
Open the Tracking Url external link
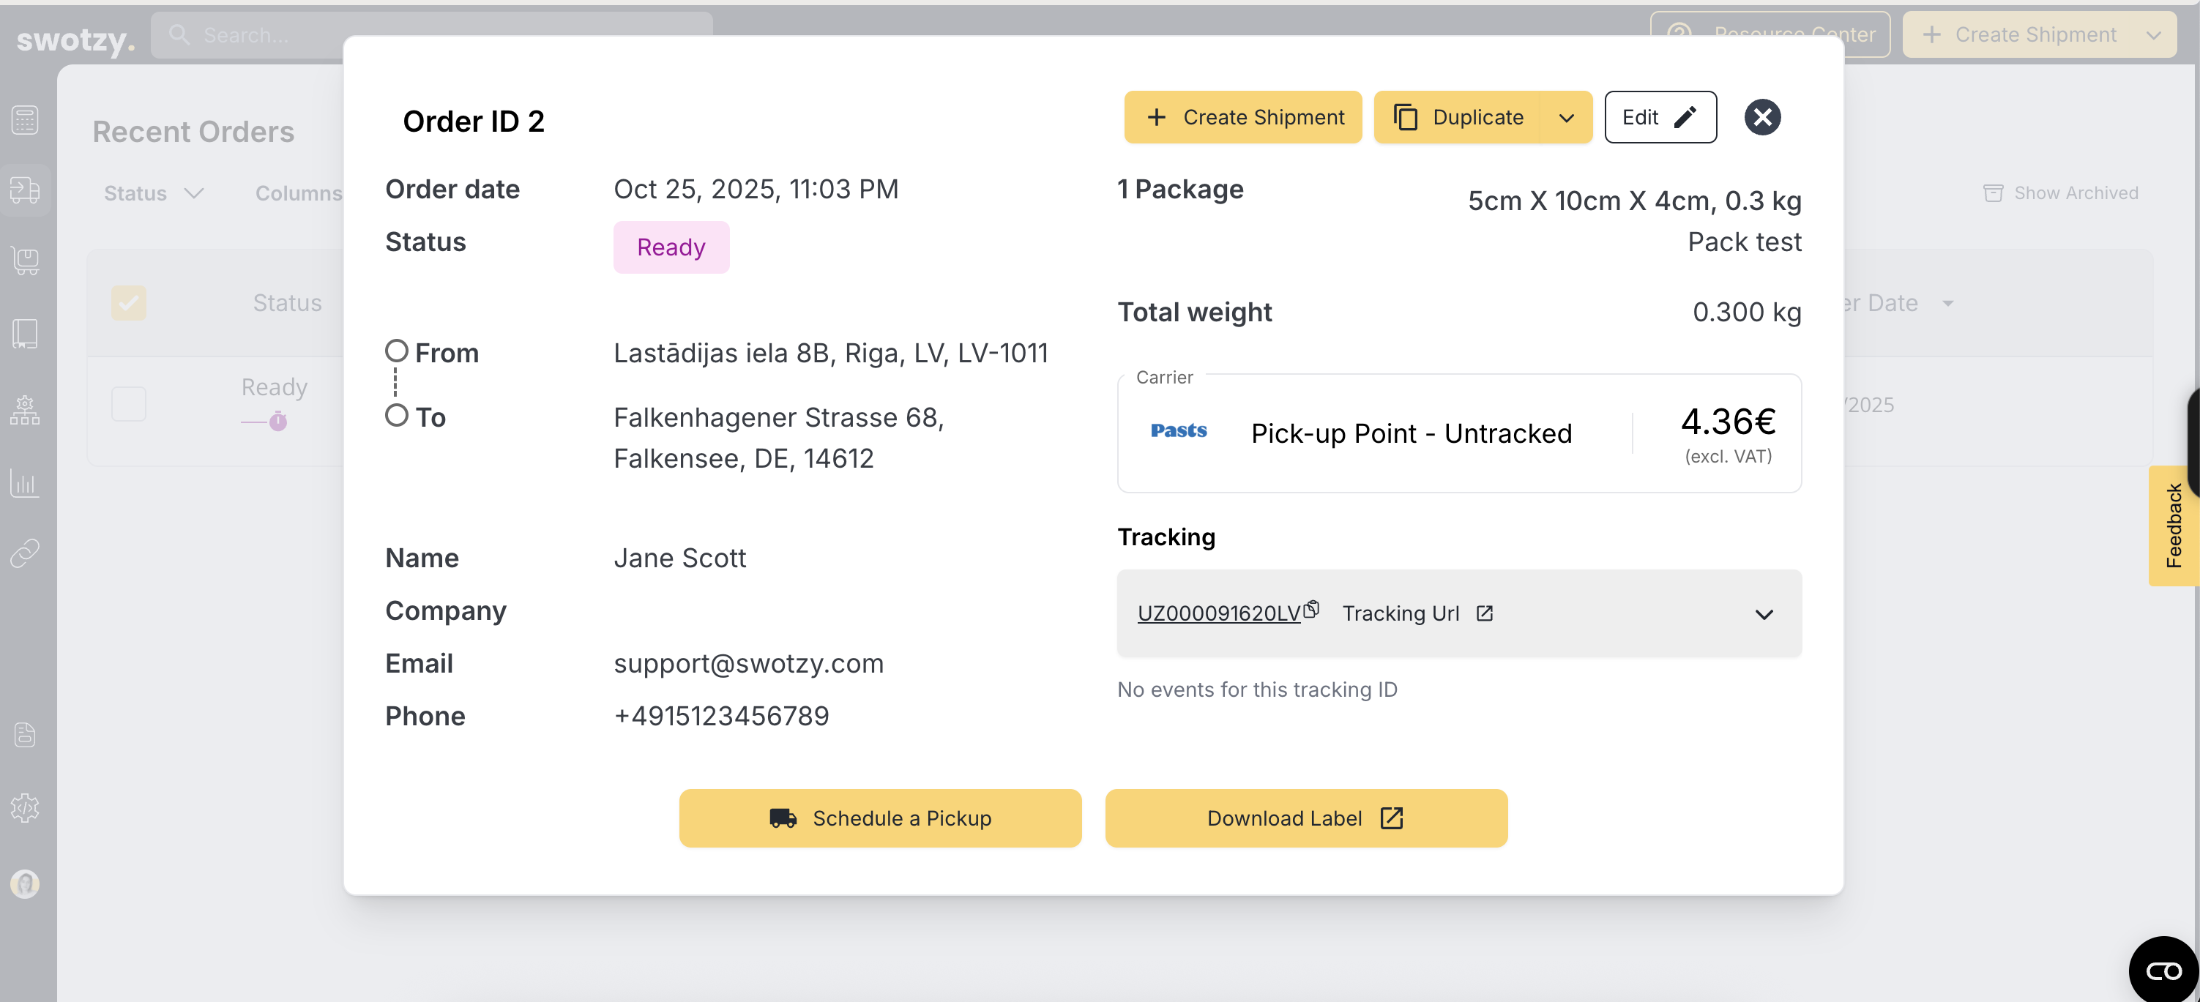click(x=1485, y=613)
